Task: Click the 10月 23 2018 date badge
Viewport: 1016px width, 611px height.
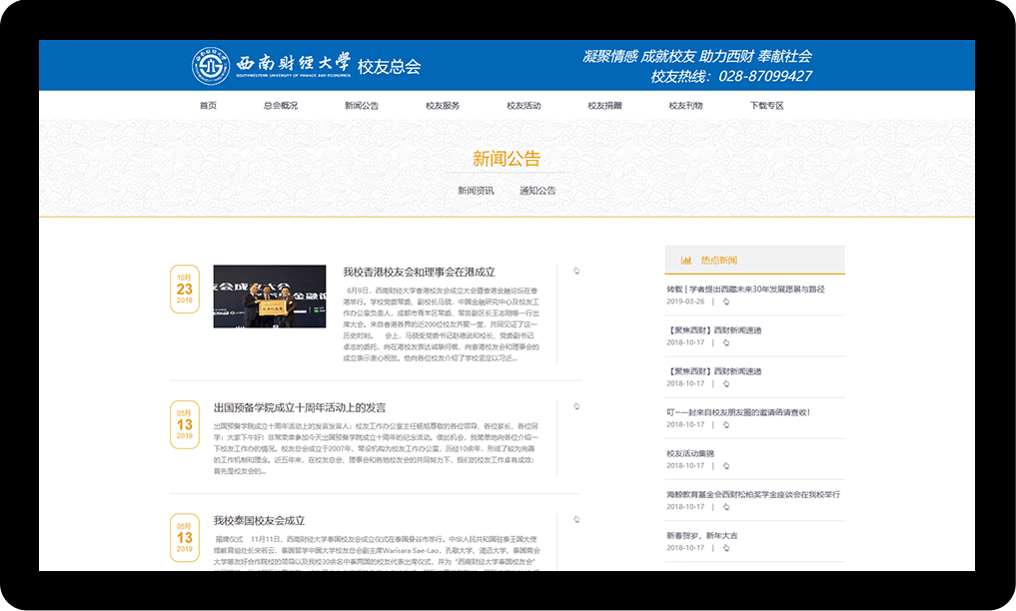Action: tap(185, 289)
